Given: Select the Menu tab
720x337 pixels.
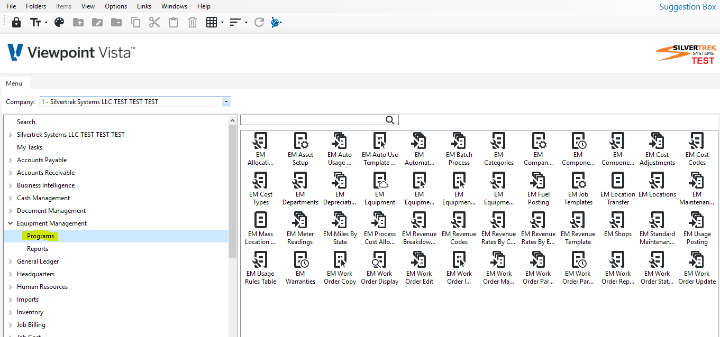Looking at the screenshot, I should 14,83.
